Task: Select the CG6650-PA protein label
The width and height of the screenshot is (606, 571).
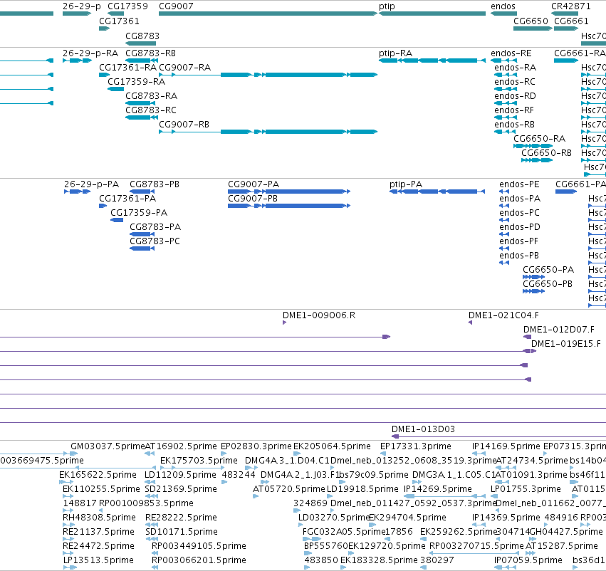Action: pos(548,270)
